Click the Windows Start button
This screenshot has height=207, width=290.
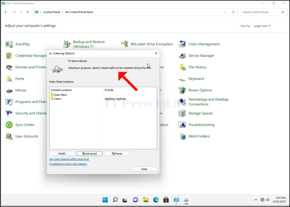point(105,200)
